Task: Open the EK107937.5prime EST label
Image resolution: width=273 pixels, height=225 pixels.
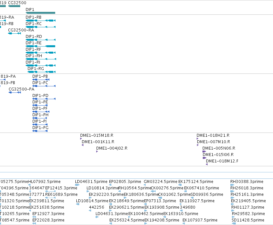Action: (200, 220)
